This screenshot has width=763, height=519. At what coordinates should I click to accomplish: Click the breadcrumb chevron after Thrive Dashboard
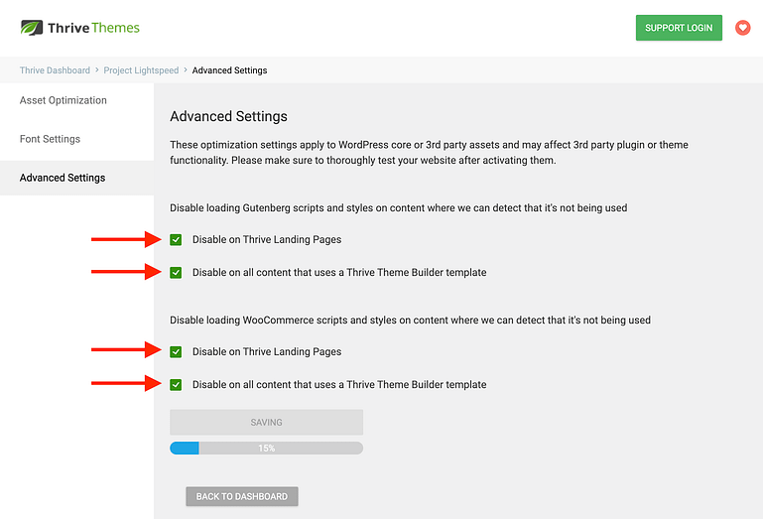point(97,70)
